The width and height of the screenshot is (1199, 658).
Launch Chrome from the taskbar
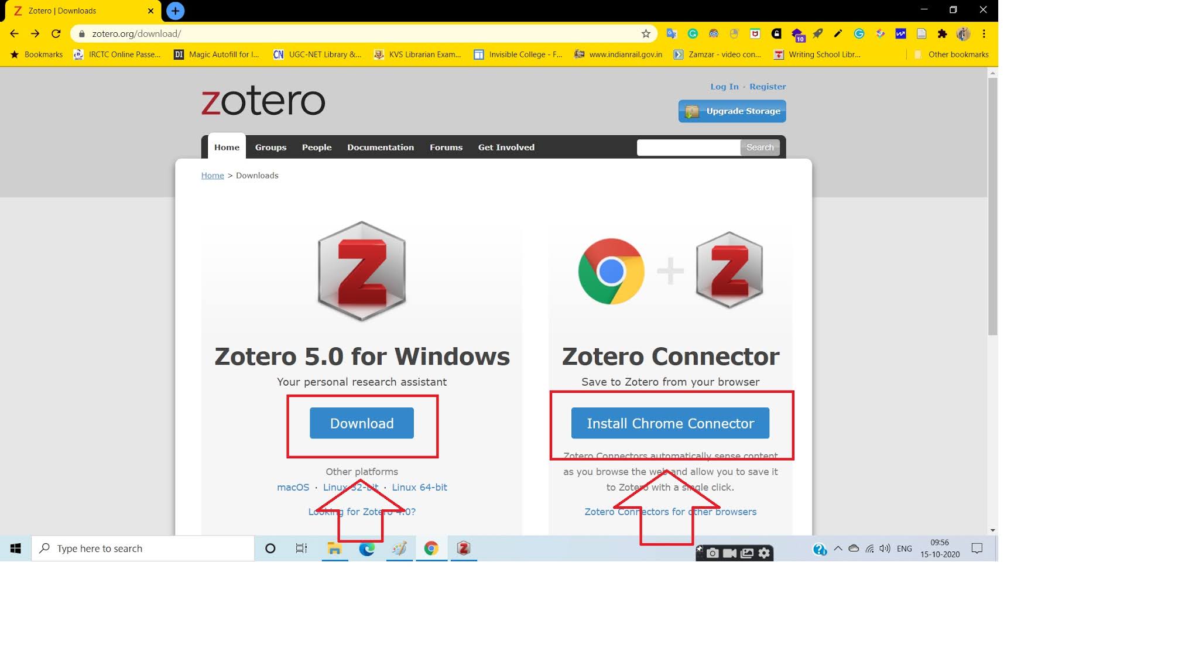(x=431, y=548)
